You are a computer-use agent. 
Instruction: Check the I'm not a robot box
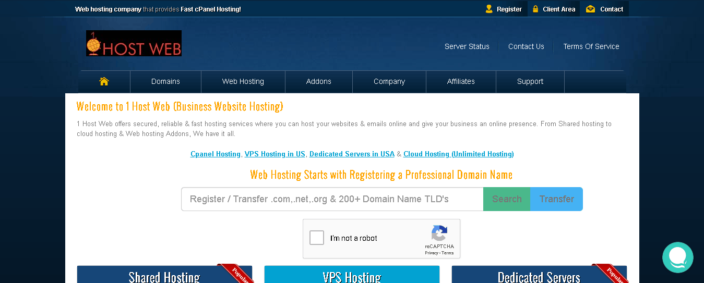click(x=317, y=238)
